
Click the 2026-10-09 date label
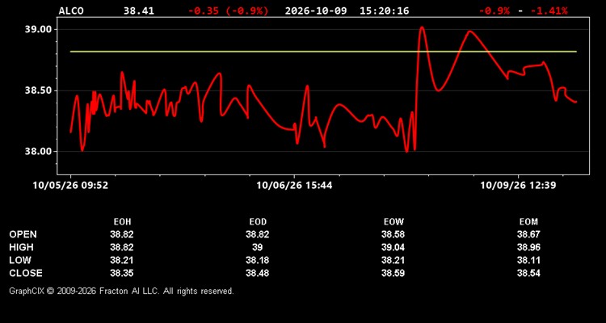click(x=316, y=10)
